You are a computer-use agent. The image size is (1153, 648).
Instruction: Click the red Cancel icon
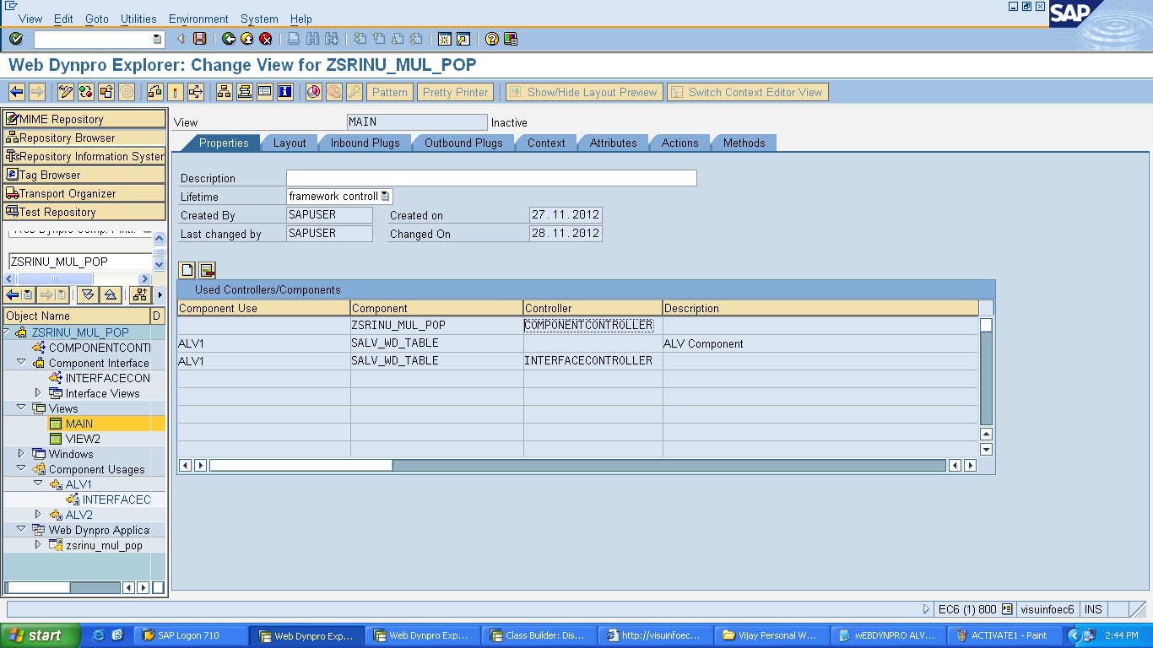click(x=266, y=39)
